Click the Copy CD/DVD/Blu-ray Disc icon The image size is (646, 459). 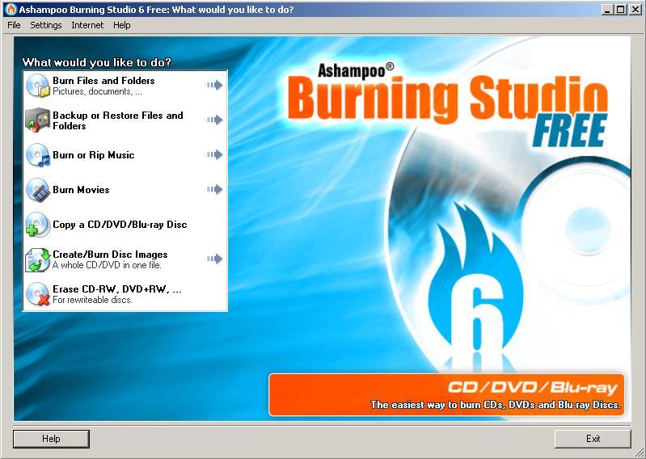click(x=38, y=224)
